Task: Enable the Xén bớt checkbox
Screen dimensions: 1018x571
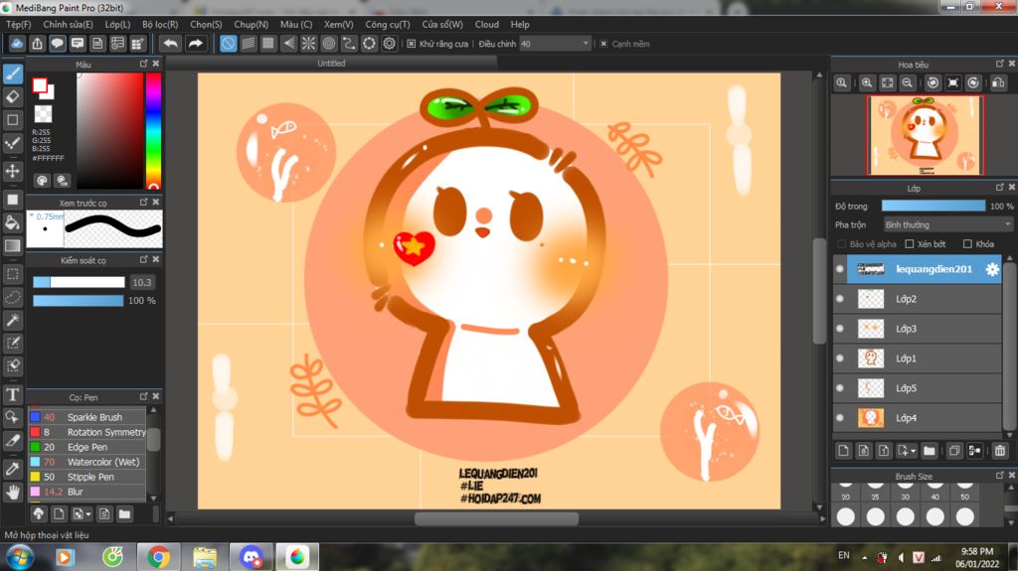Action: 910,244
